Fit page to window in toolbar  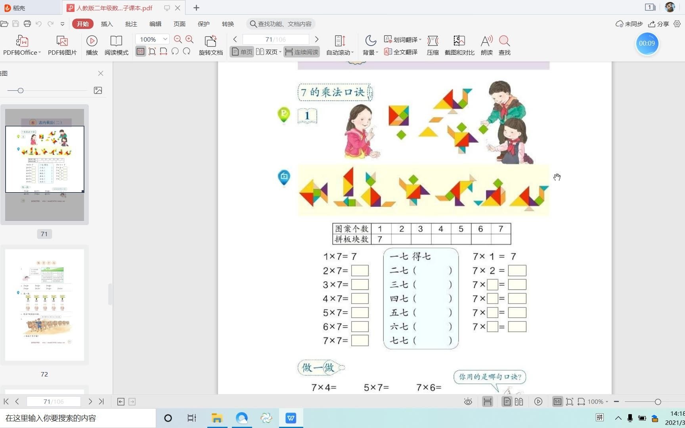point(152,52)
